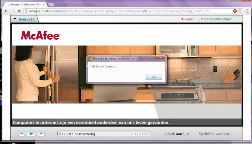This screenshot has width=252, height=144.
Task: Click the De juiste bescherming progress bar
Action: click(104, 134)
